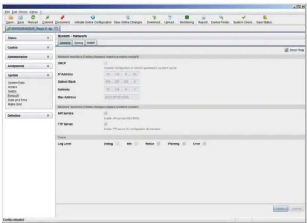Switch to the SNMP tab
Viewport: 307px width, 223px height.
click(91, 43)
